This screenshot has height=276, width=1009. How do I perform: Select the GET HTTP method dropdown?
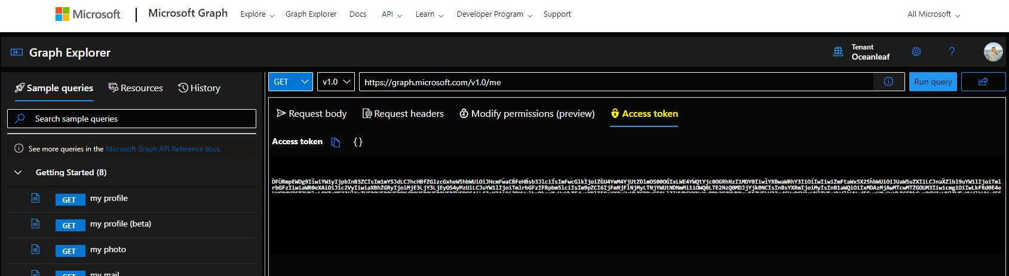click(290, 82)
